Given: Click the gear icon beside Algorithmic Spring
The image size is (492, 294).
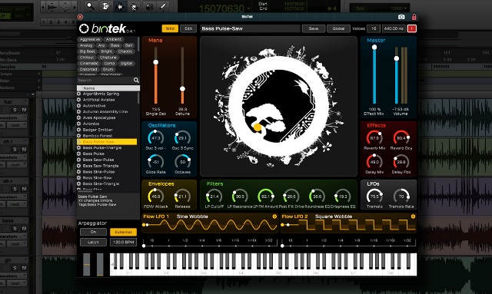Looking at the screenshot, I should 79,94.
